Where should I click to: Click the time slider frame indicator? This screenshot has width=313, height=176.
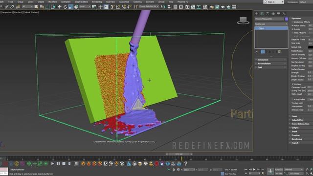click(179, 154)
